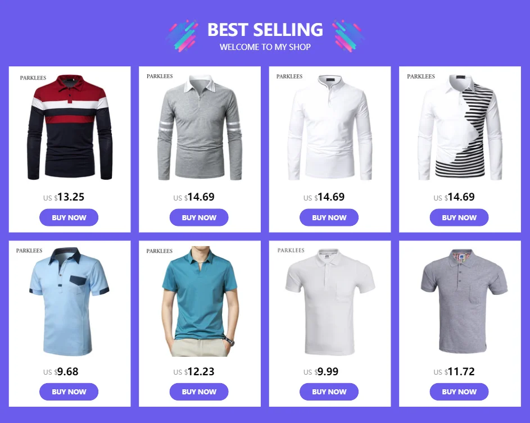The height and width of the screenshot is (423, 530).
Task: Click the BEST SELLING banner heading
Action: click(265, 30)
